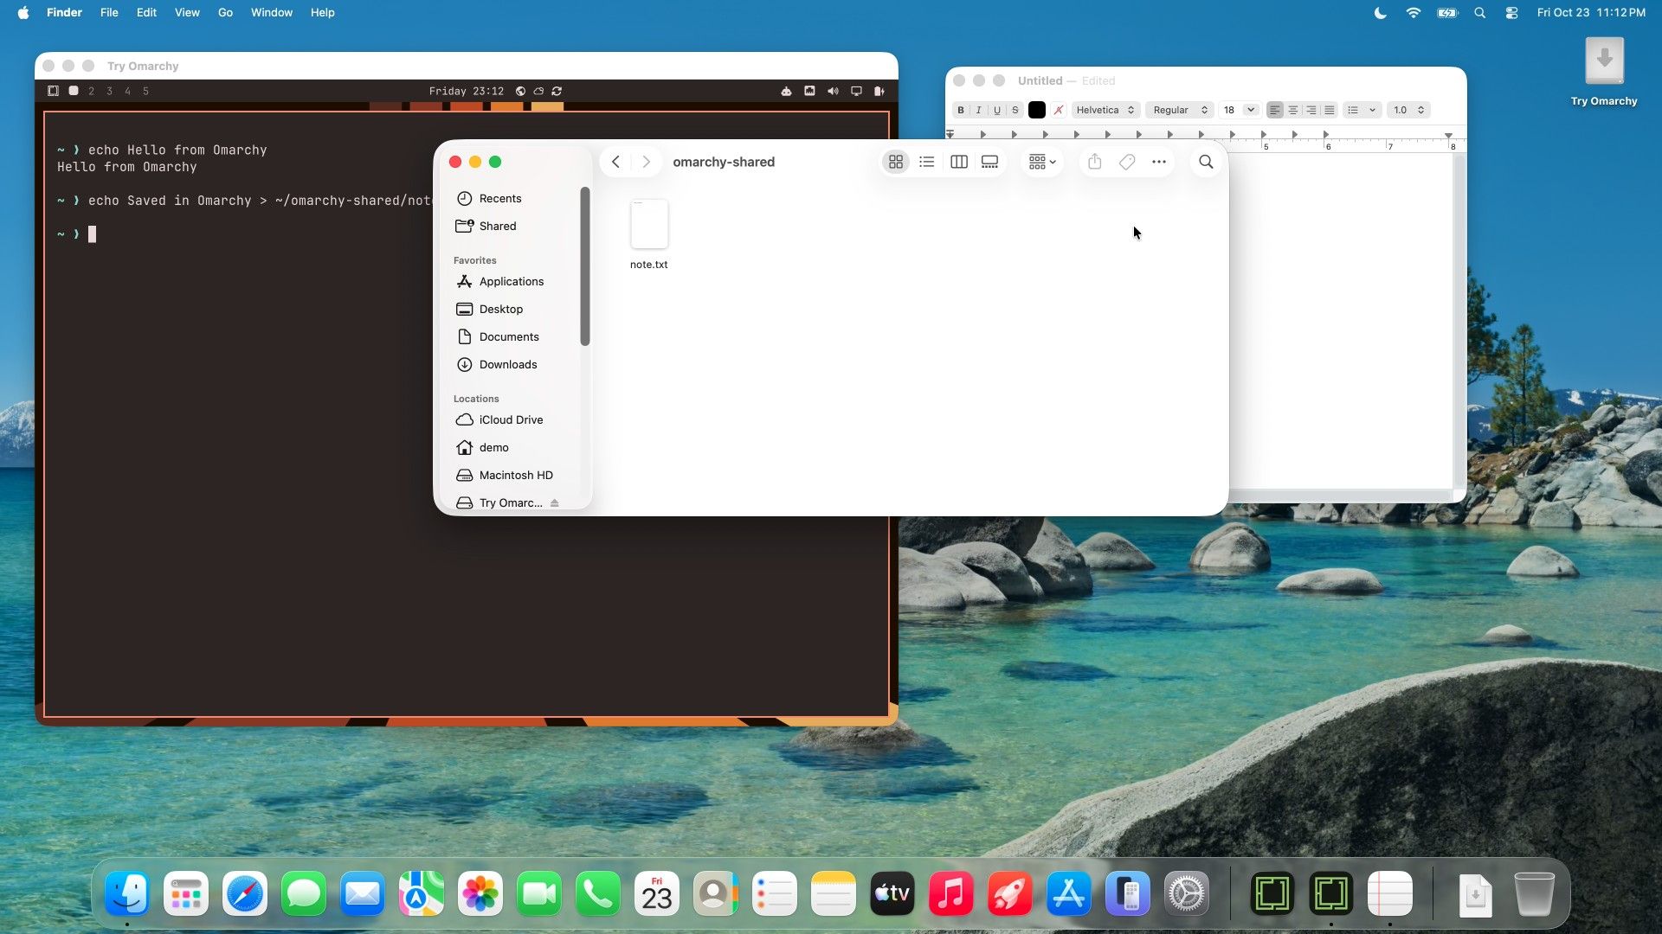Click the Omarchy volume icon in top bar
Viewport: 1662px width, 934px height.
tap(833, 91)
